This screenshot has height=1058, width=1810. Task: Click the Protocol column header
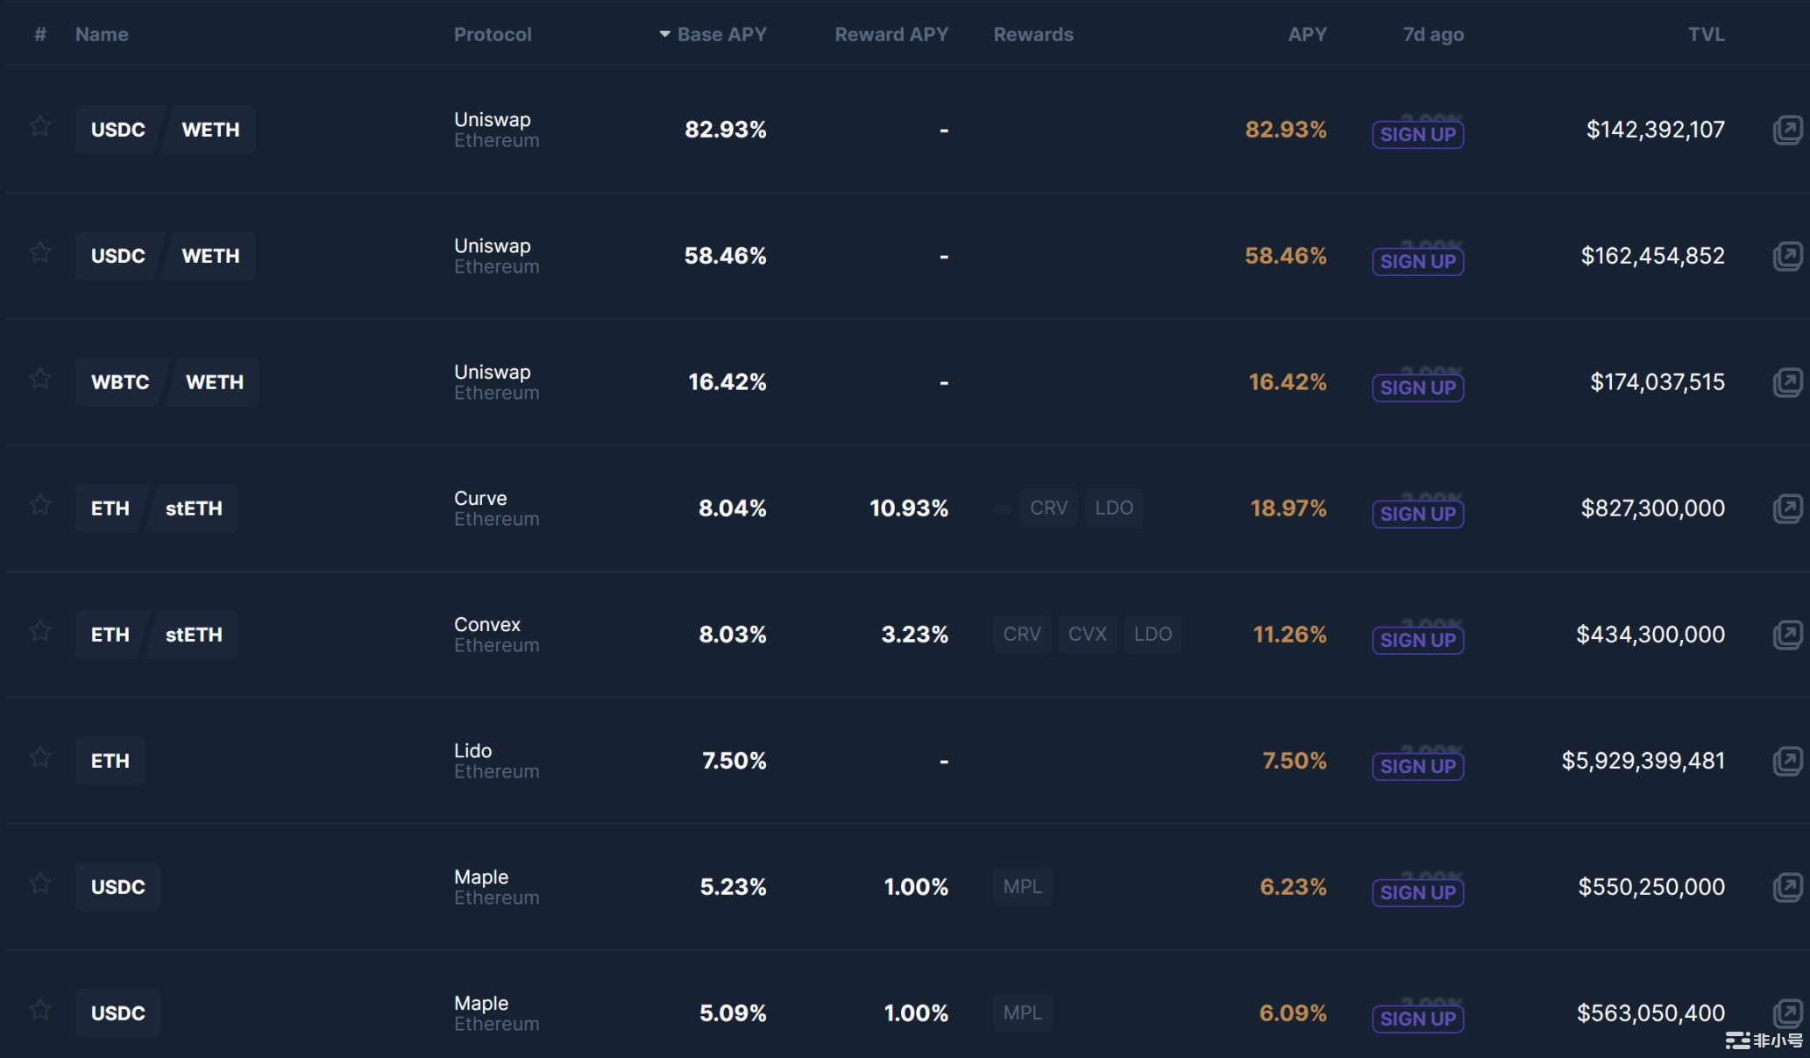point(493,34)
